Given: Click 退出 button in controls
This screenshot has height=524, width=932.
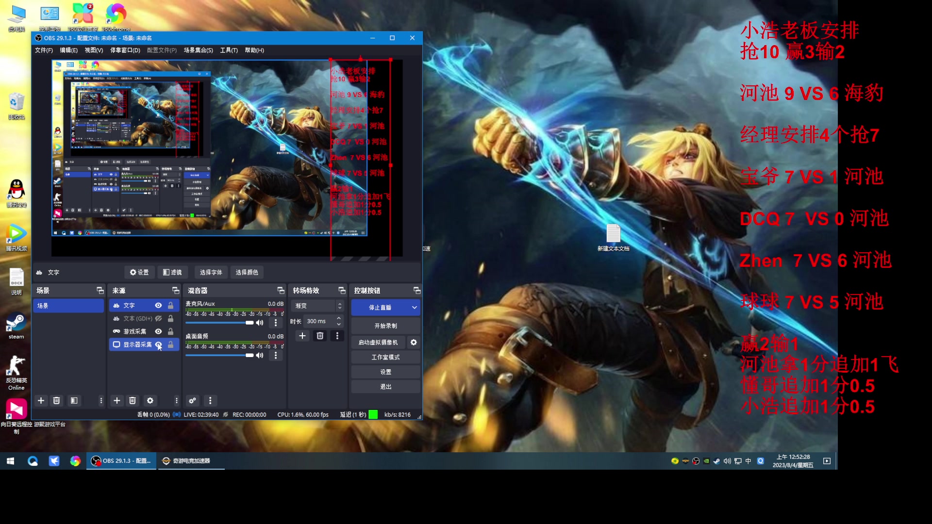Looking at the screenshot, I should (385, 387).
